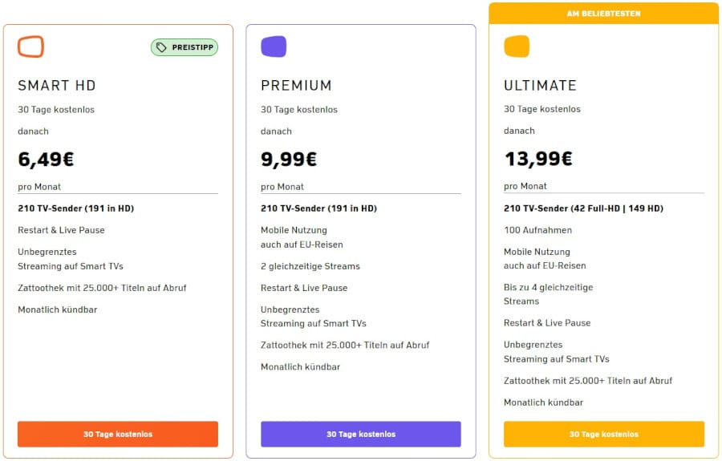722x461 pixels.
Task: Click Restart & Live Pause in Smart HD
Action: [61, 230]
